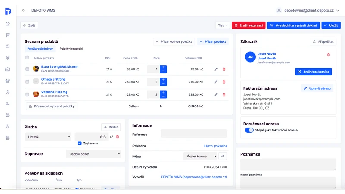Open the settings gear sidebar icon
This screenshot has width=345, height=194.
point(8,126)
